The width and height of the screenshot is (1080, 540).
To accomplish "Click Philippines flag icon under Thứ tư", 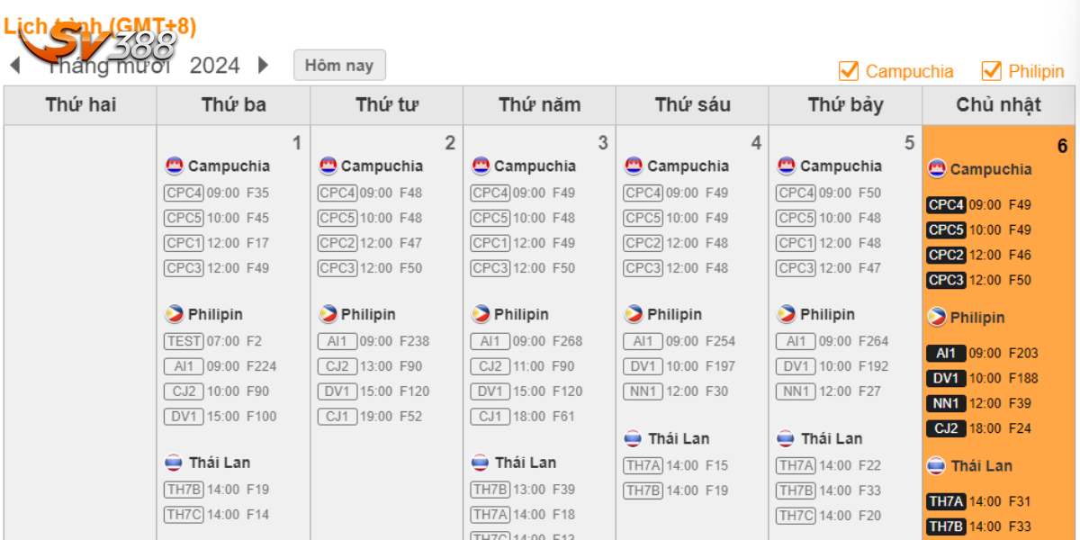I will point(328,314).
